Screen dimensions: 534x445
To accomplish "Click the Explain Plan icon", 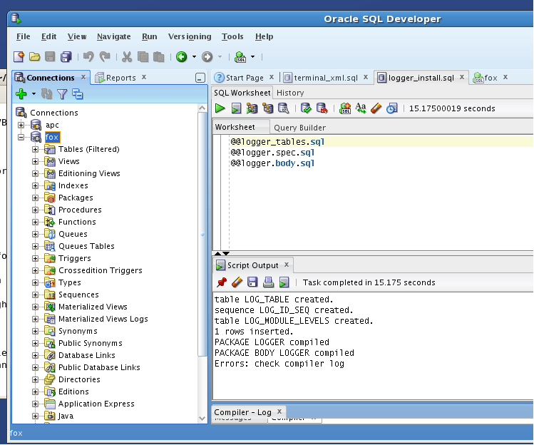I will (x=267, y=108).
